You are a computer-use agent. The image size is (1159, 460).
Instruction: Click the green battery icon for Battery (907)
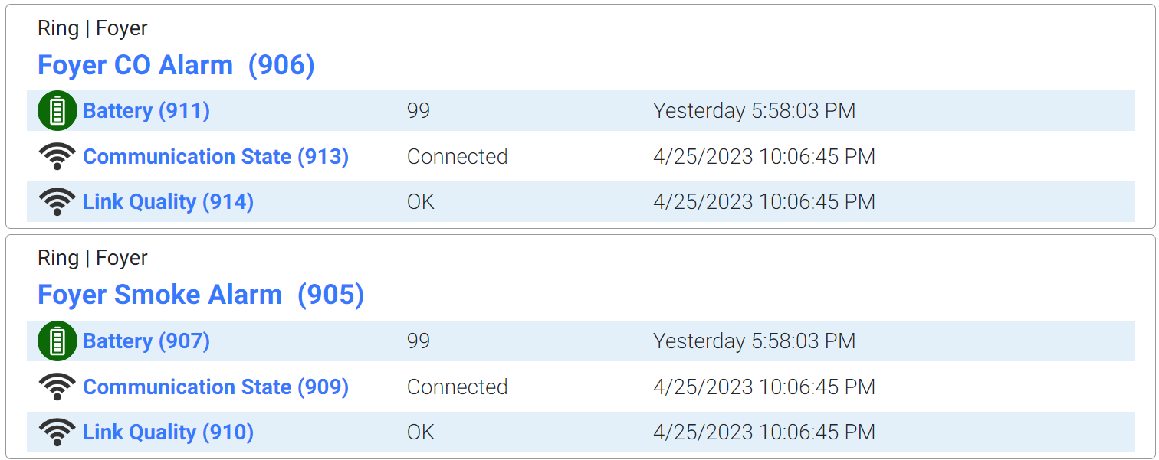(x=57, y=341)
